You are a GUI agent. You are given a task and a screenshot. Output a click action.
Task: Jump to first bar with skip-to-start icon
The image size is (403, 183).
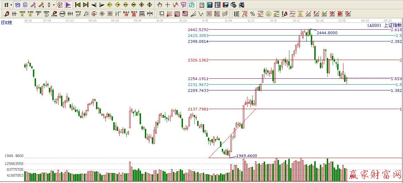[78, 5]
